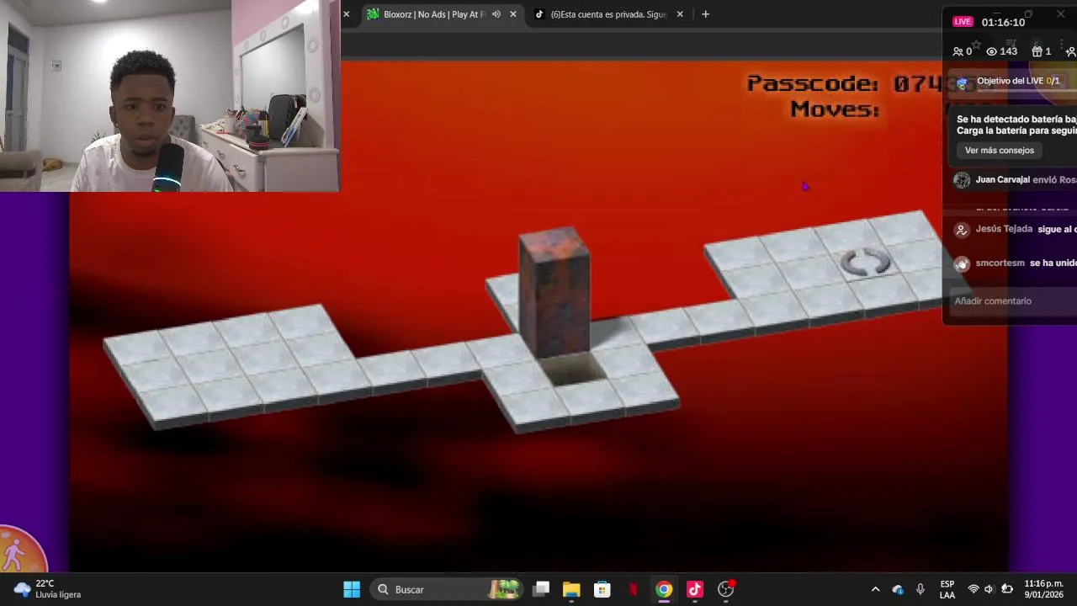Click the Passcode label in the game
The image size is (1077, 606).
[812, 83]
